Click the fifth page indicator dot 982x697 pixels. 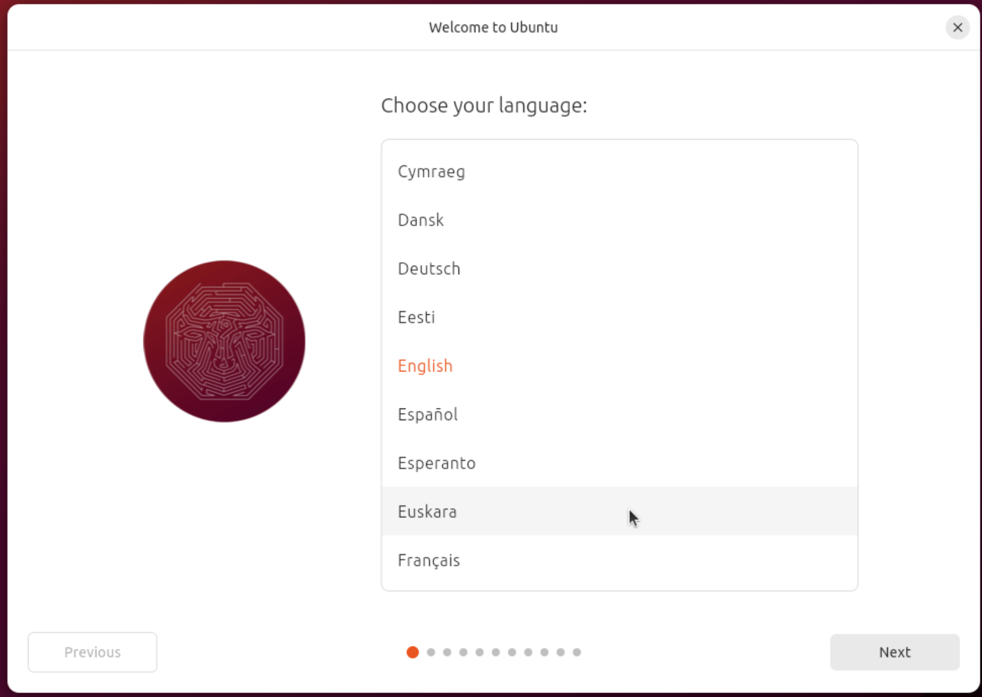coord(480,652)
